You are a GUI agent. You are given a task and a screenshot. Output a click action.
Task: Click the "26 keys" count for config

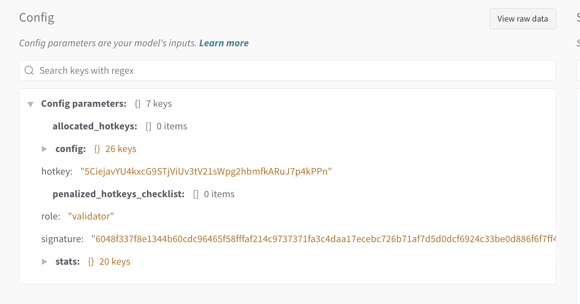point(121,149)
